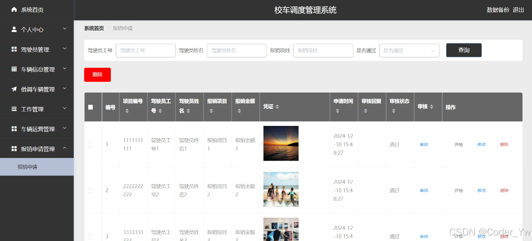Expand the 车辆运营管理 menu chevron
Viewport: 532px width, 241px height.
(x=65, y=129)
